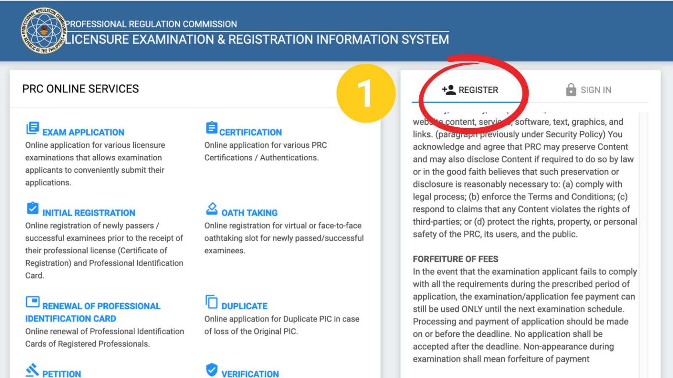Click text 'still be used ONLY until the next examination schedule.'
The image size is (673, 378).
[x=518, y=309]
